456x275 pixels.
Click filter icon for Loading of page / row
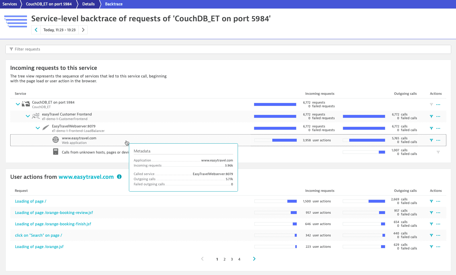click(x=431, y=201)
